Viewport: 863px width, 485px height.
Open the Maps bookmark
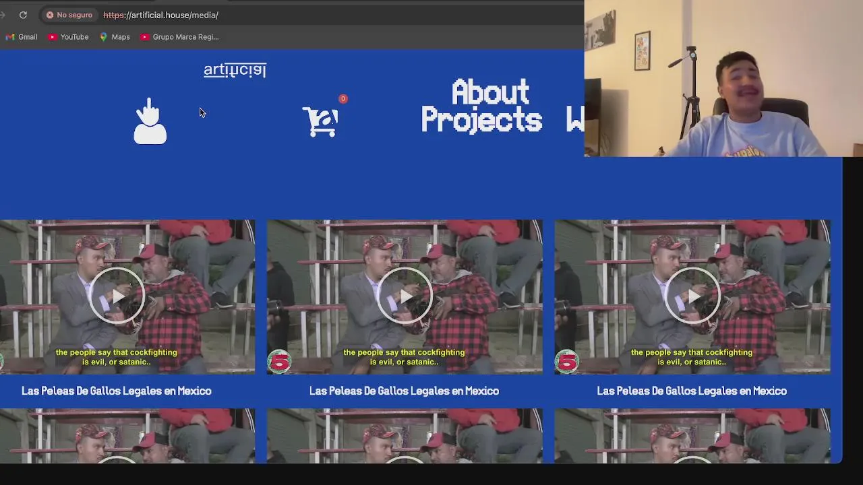tap(115, 37)
